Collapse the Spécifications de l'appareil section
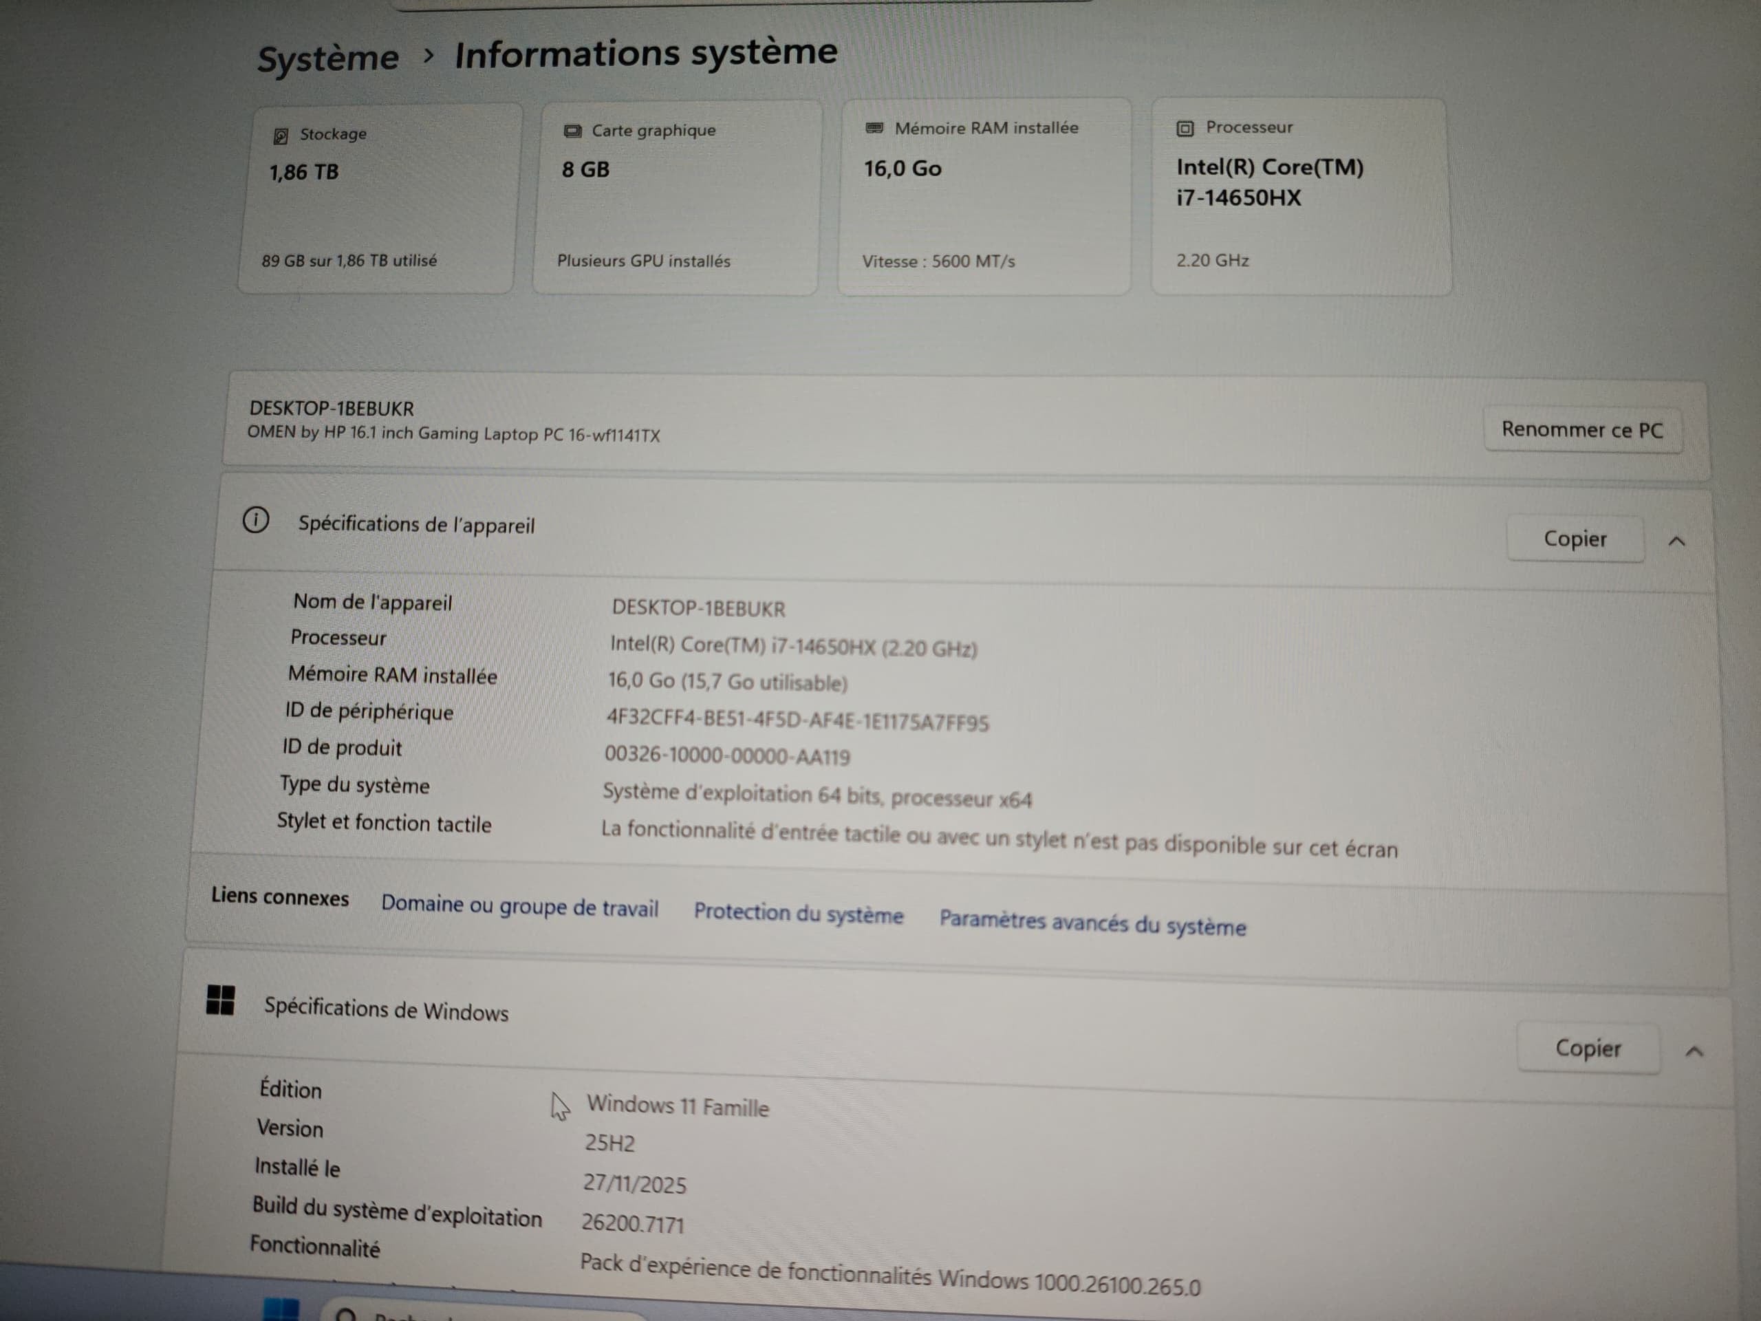1761x1321 pixels. coord(1676,541)
